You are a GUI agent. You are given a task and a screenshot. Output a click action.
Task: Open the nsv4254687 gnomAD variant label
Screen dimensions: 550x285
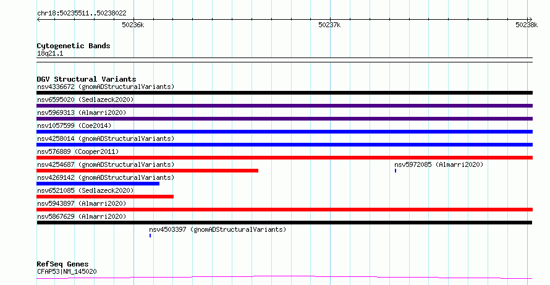click(x=106, y=164)
